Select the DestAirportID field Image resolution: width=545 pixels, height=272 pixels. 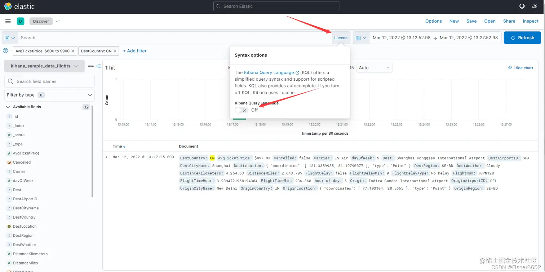point(25,199)
